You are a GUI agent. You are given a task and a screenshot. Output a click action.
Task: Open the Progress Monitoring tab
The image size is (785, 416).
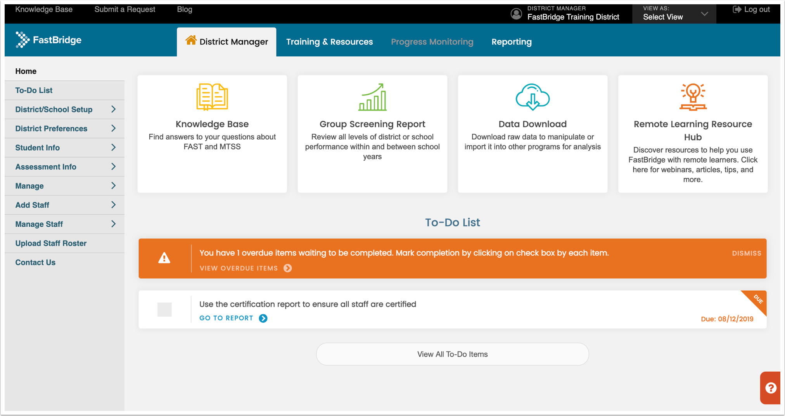432,42
